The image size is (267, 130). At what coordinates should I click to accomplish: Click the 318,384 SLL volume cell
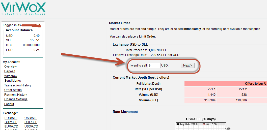pyautogui.click(x=200, y=100)
